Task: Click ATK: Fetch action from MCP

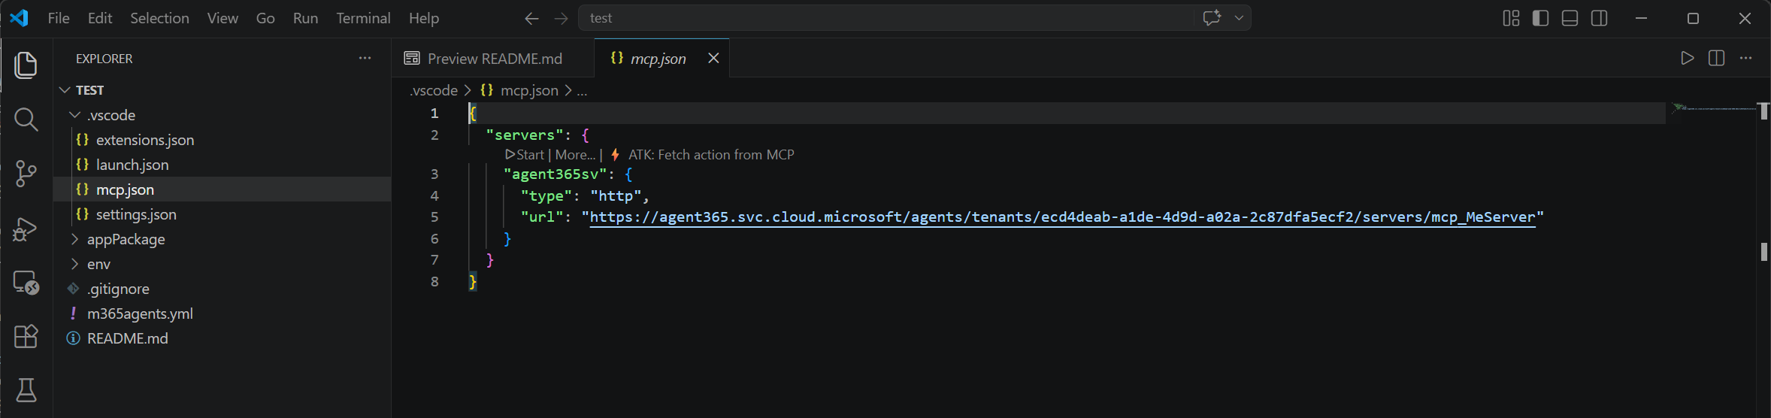Action: coord(710,155)
